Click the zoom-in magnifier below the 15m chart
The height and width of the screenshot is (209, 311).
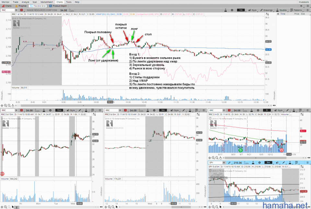click(6, 207)
